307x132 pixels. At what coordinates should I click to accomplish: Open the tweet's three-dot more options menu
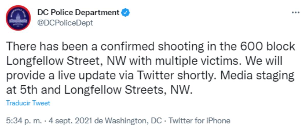[x=295, y=12]
